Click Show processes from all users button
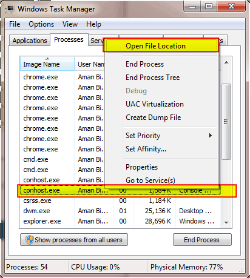Viewport: 250px width, 278px height. click(x=74, y=240)
